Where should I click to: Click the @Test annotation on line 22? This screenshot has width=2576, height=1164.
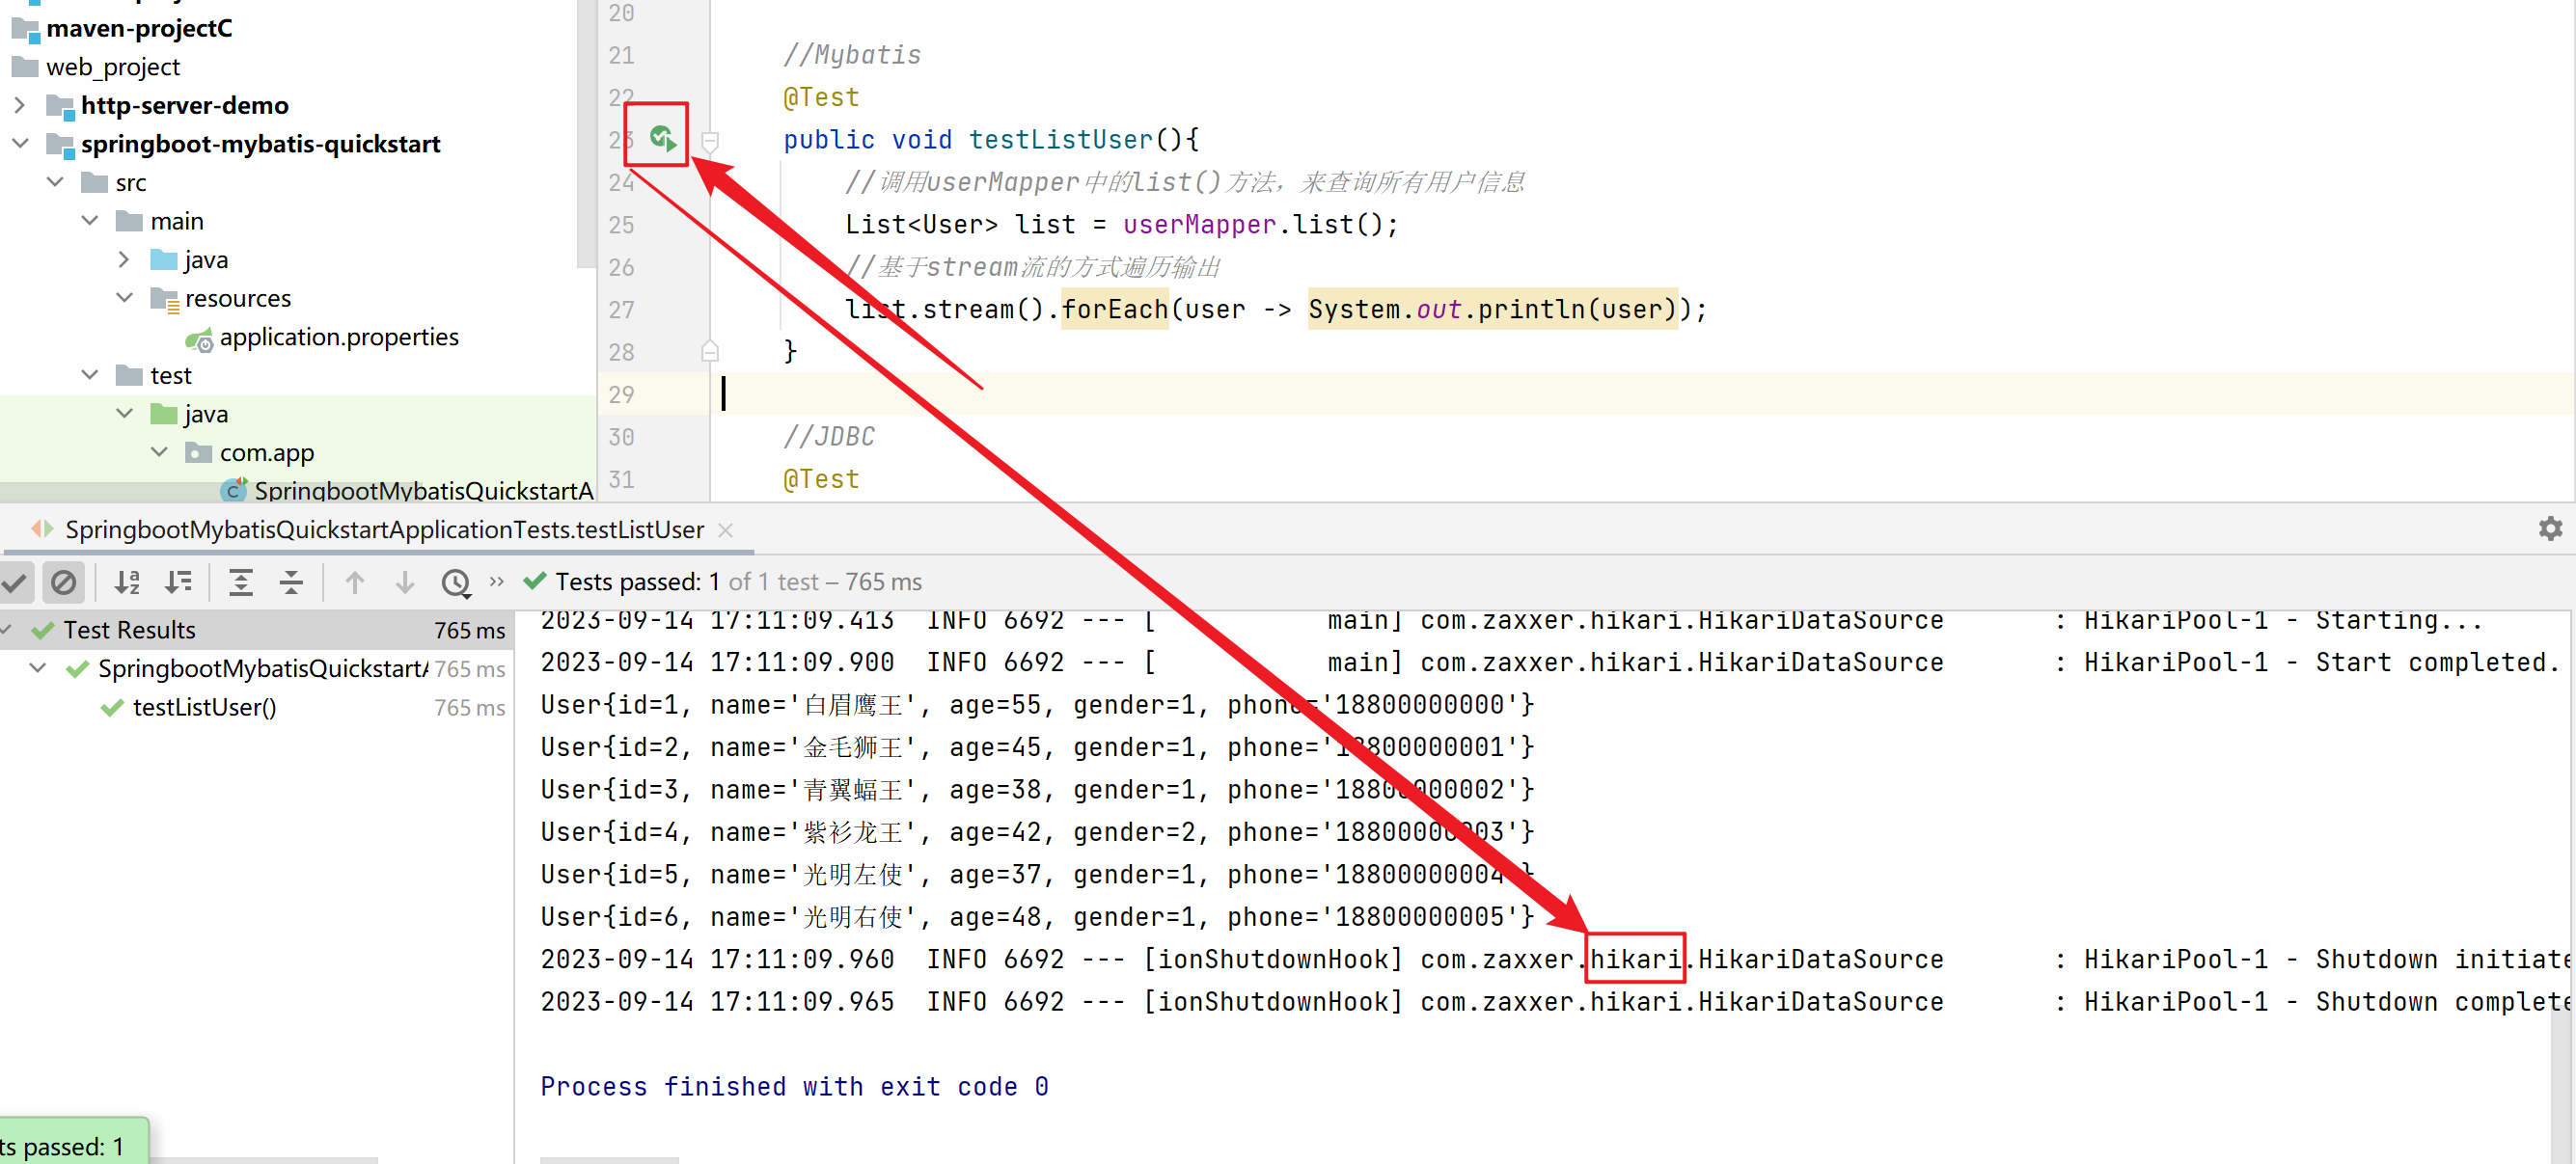pyautogui.click(x=821, y=98)
